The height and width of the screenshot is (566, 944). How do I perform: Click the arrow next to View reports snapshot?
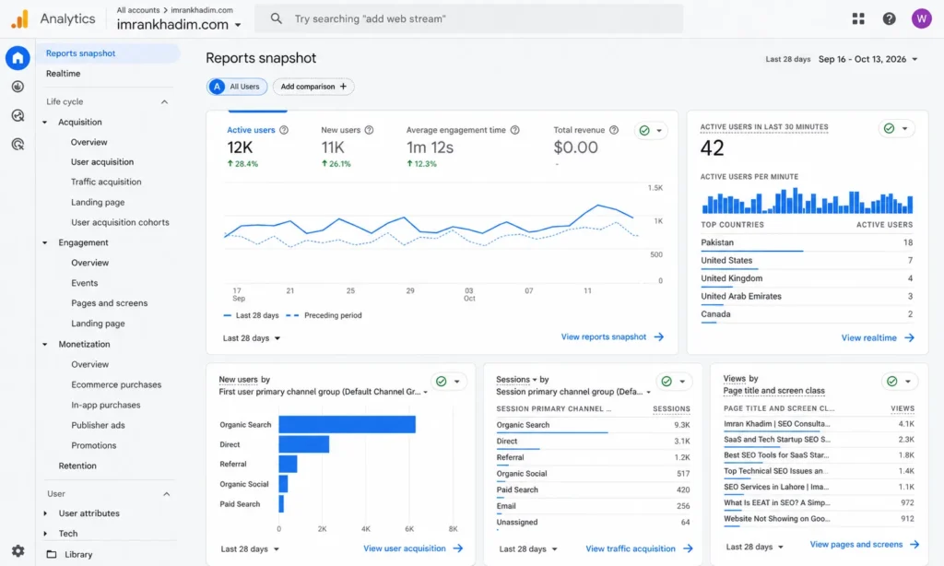pyautogui.click(x=659, y=336)
